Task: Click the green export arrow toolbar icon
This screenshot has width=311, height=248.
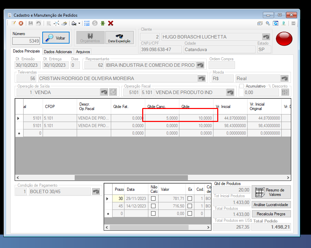Action: tap(103, 24)
